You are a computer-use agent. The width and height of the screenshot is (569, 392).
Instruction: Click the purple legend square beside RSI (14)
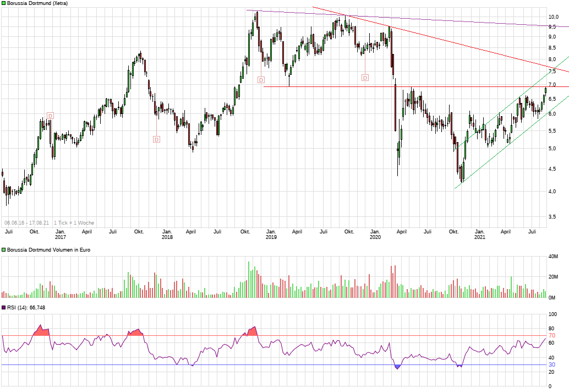(x=4, y=307)
